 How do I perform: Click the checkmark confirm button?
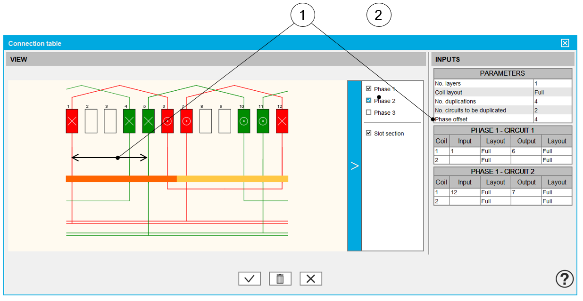point(250,279)
